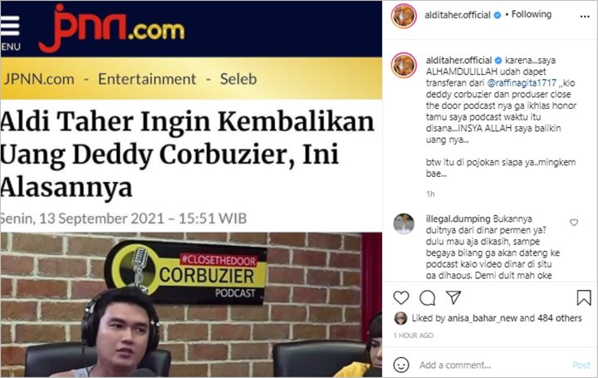Click the Post button

click(581, 365)
